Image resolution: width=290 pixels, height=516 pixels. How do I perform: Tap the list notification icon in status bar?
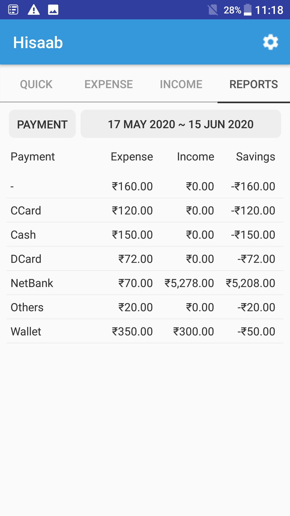(13, 10)
